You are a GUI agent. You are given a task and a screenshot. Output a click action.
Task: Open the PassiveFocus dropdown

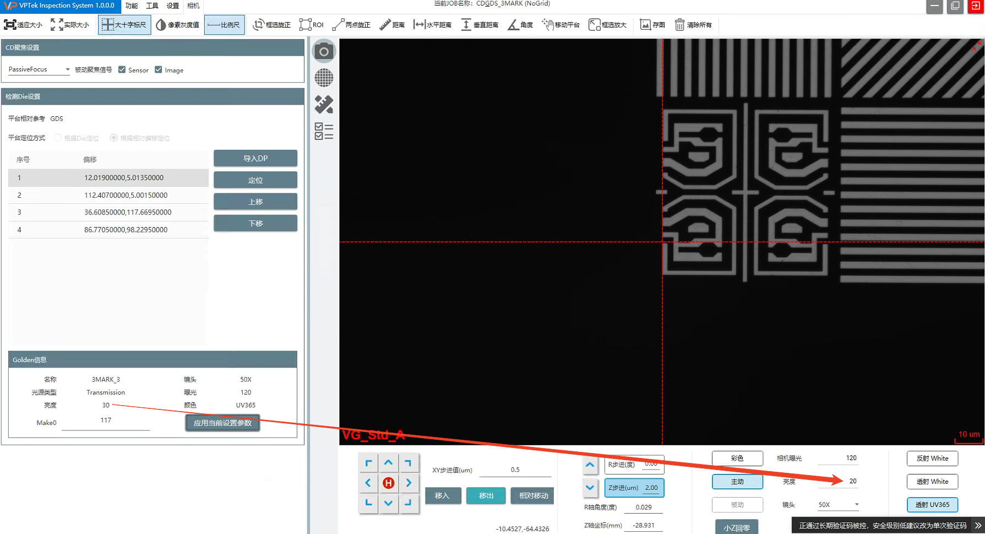coord(39,69)
